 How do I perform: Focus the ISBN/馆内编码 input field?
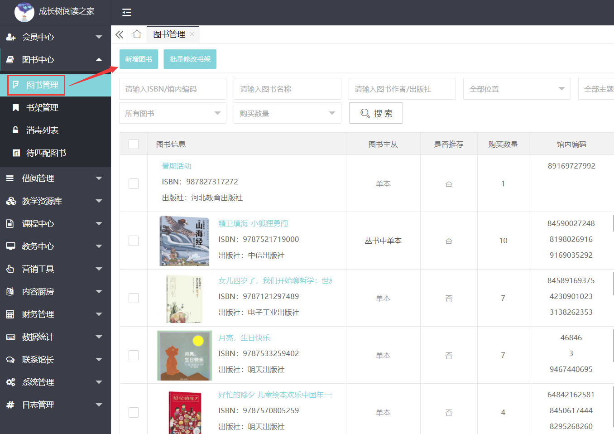(x=173, y=89)
